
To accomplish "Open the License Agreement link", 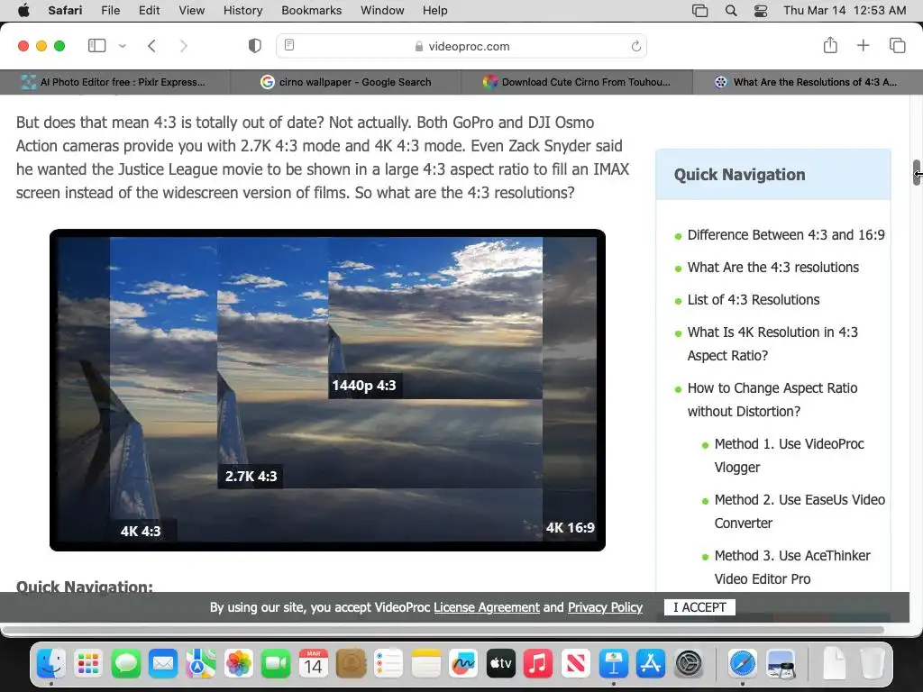I will point(486,607).
